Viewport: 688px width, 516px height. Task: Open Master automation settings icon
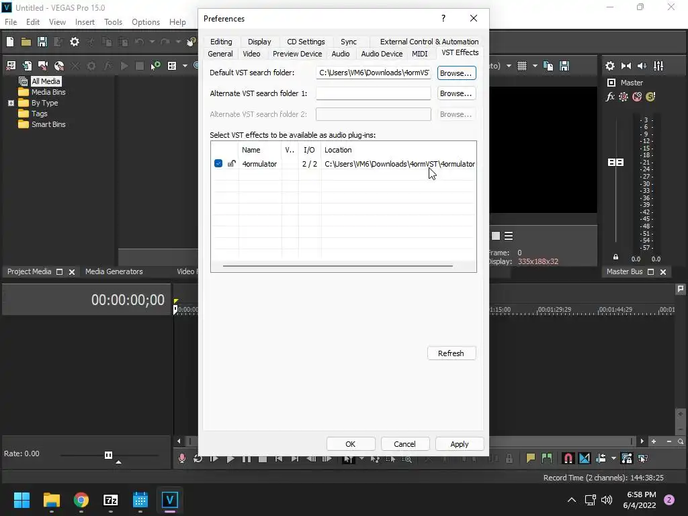pyautogui.click(x=623, y=97)
